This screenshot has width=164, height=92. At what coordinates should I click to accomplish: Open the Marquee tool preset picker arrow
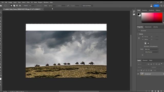click(8, 6)
